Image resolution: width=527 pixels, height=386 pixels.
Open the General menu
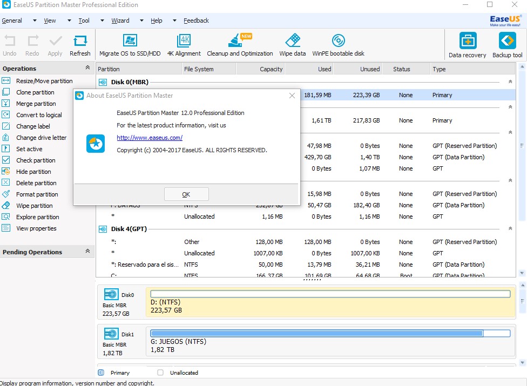[x=12, y=21]
